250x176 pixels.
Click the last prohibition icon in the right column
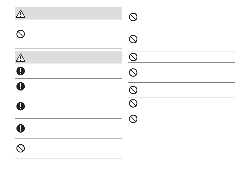133,119
